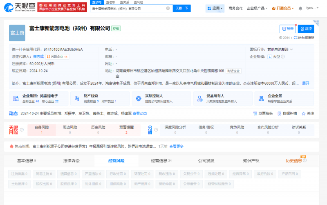
Task: Click the 经营异常 0 filter tag
Action: coord(240,174)
